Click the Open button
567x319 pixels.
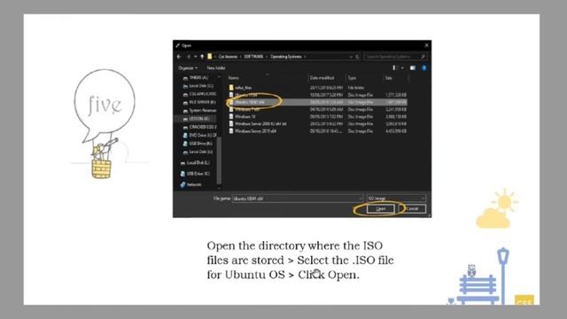(x=381, y=209)
